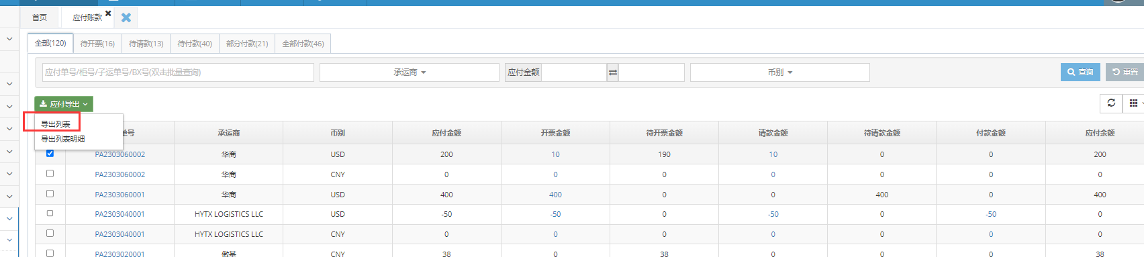
Task: Open payable PA2303040001 in the USD row
Action: (120, 214)
